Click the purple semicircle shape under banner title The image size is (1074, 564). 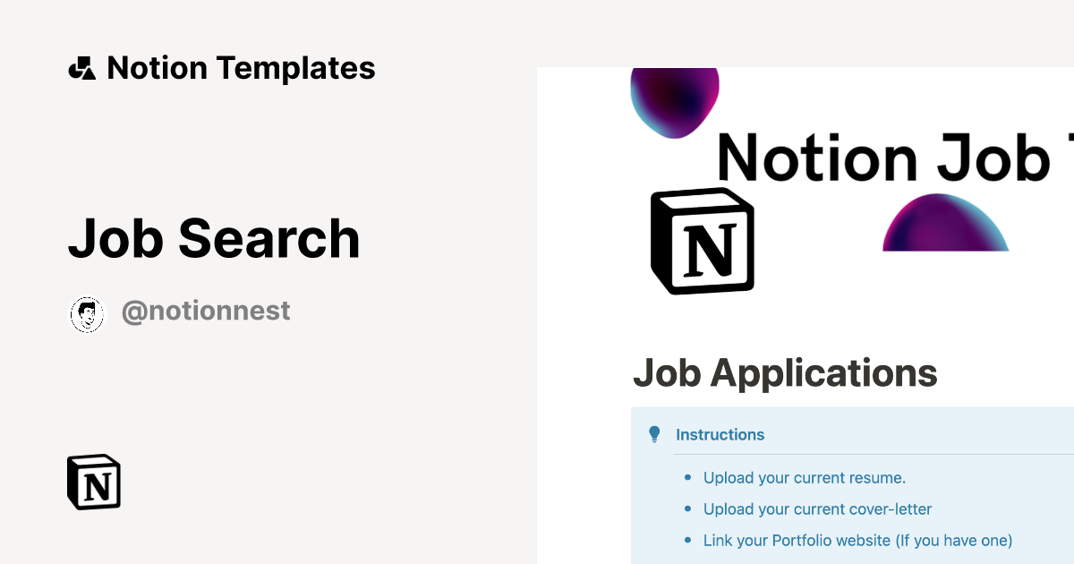pos(945,226)
